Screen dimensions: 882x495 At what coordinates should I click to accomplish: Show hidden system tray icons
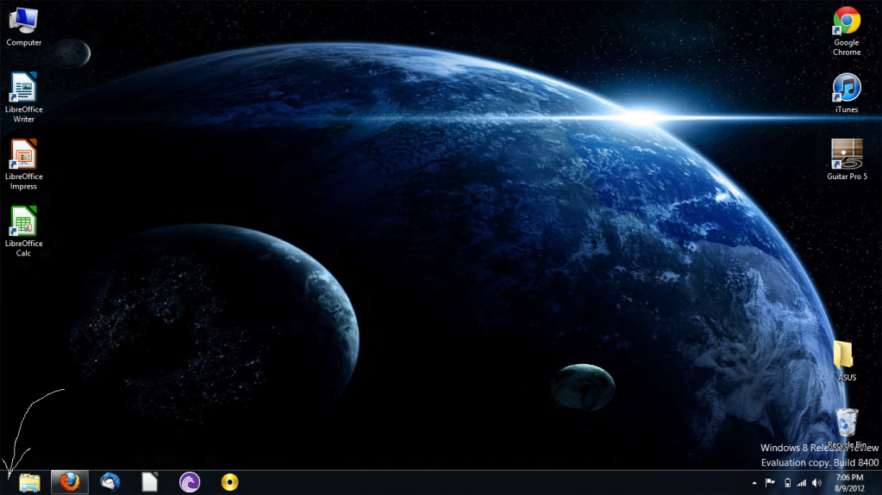755,483
